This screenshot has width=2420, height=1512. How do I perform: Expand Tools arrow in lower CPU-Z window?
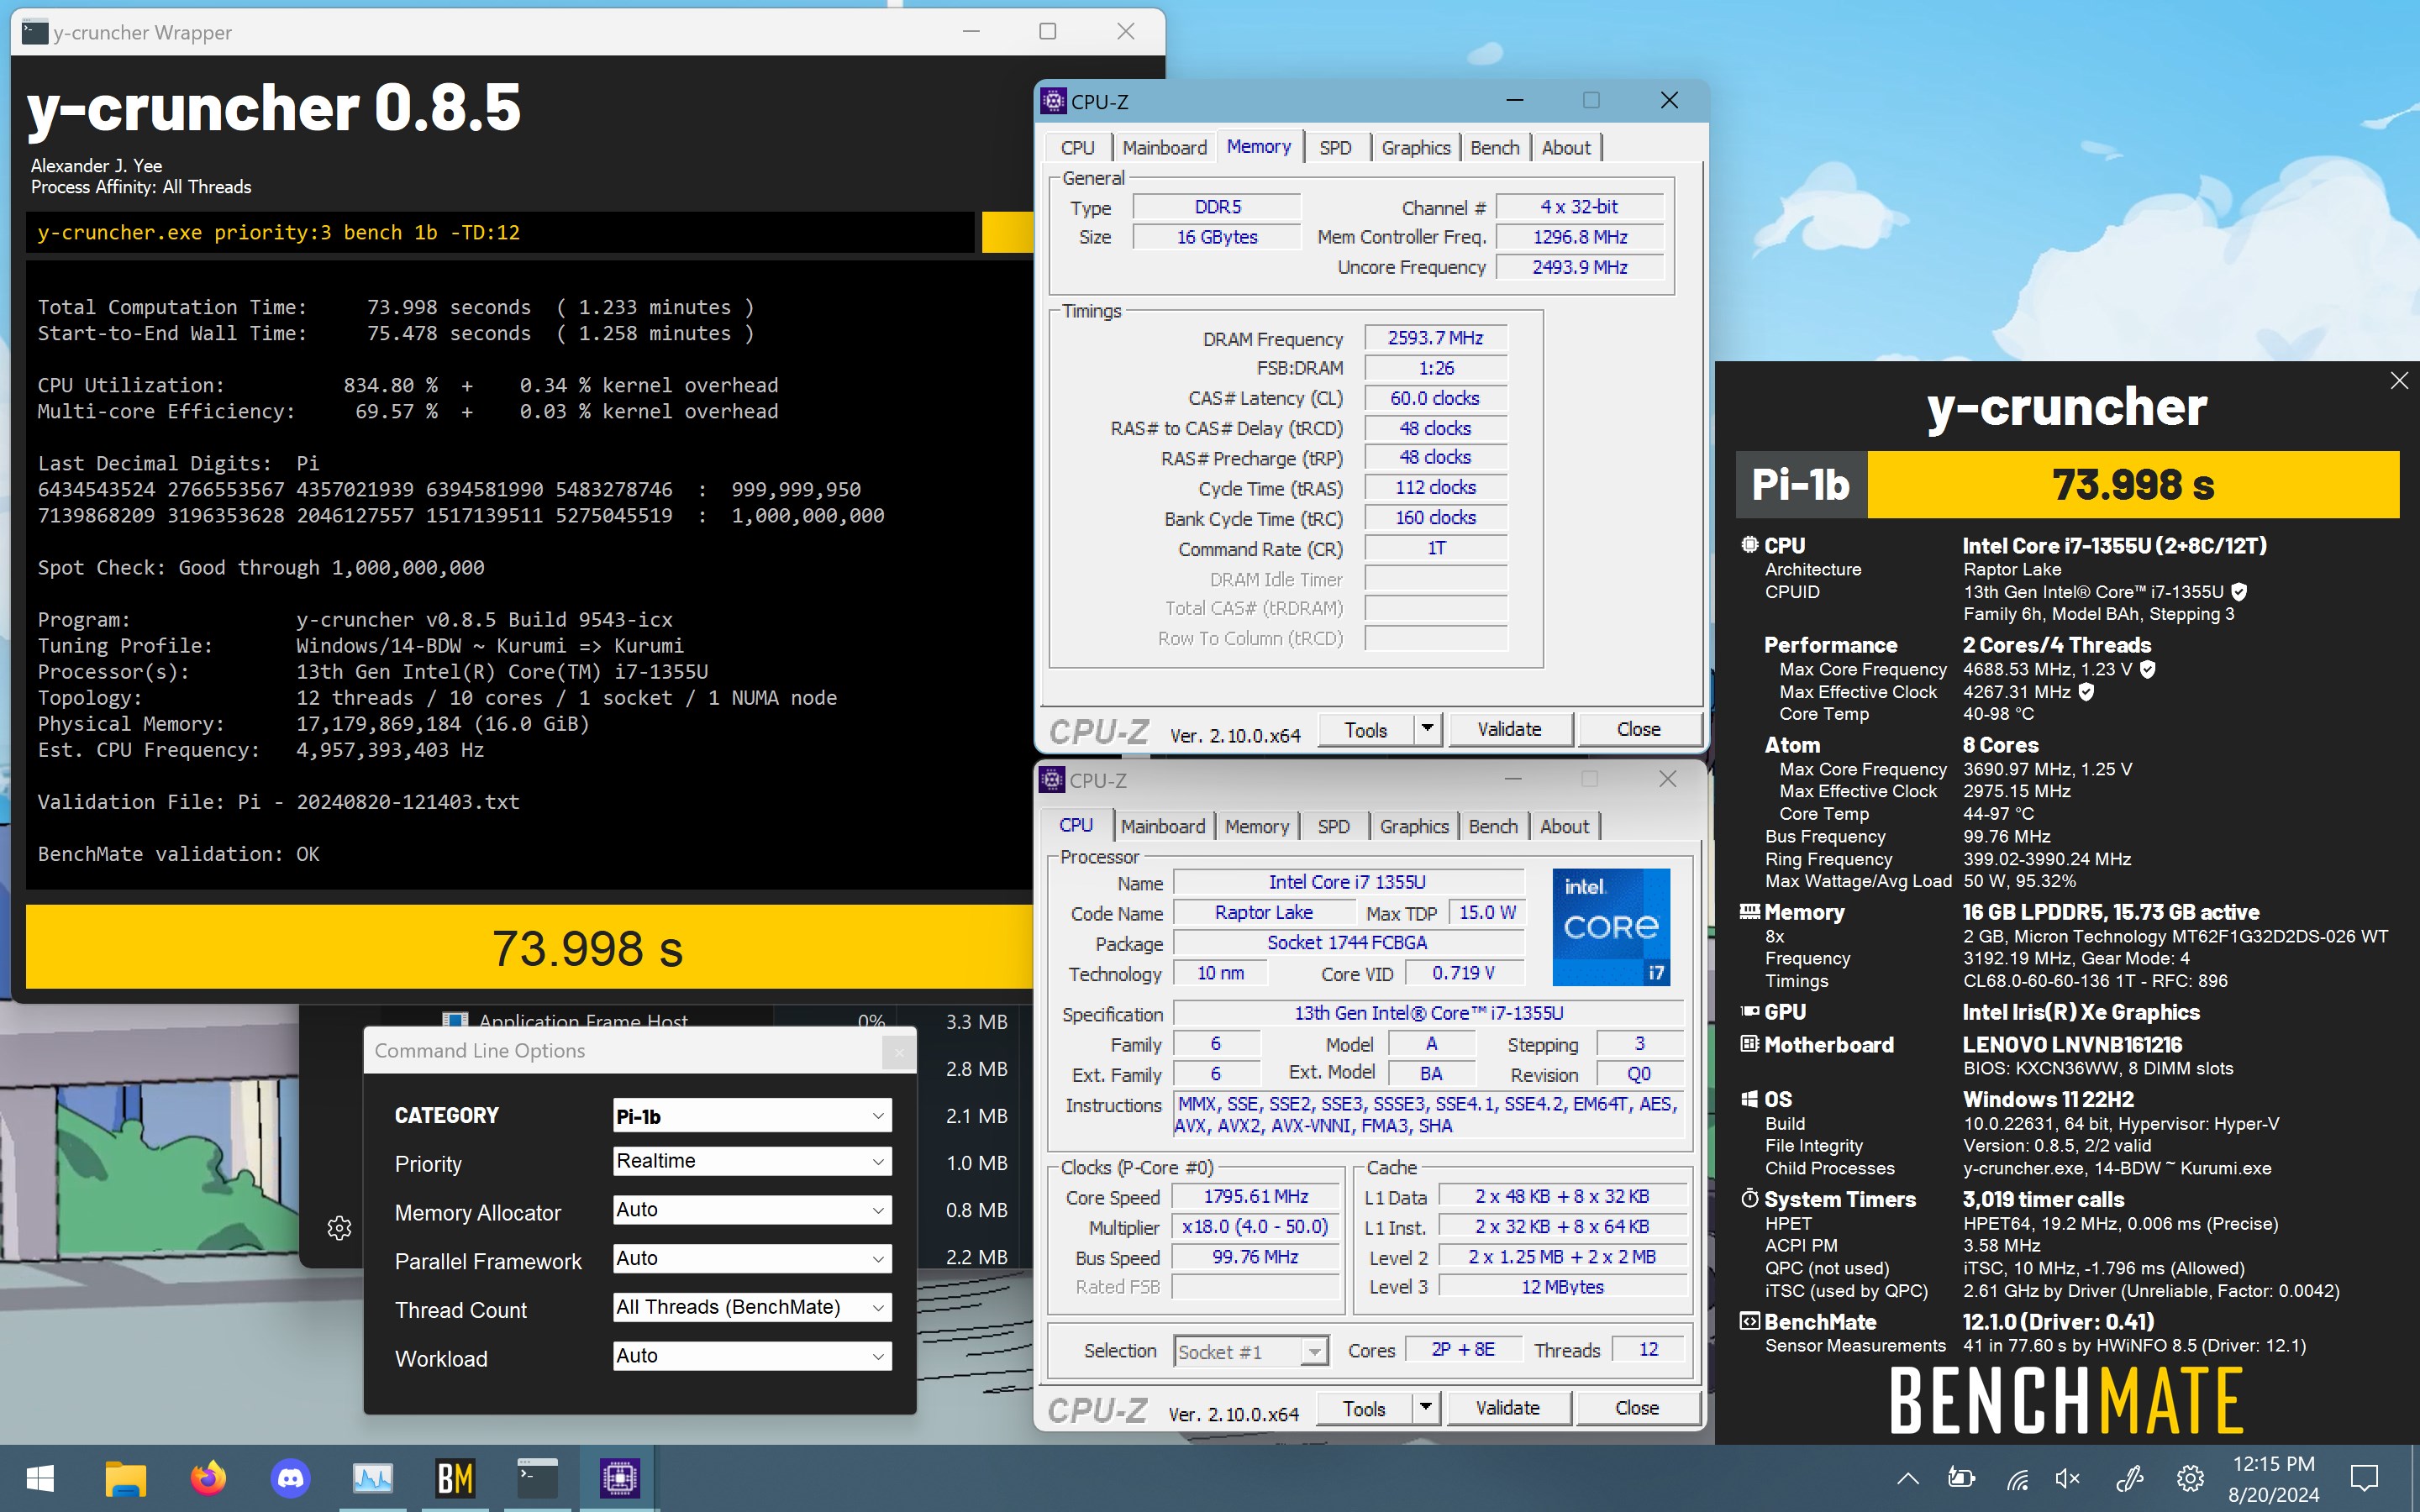click(1425, 1407)
